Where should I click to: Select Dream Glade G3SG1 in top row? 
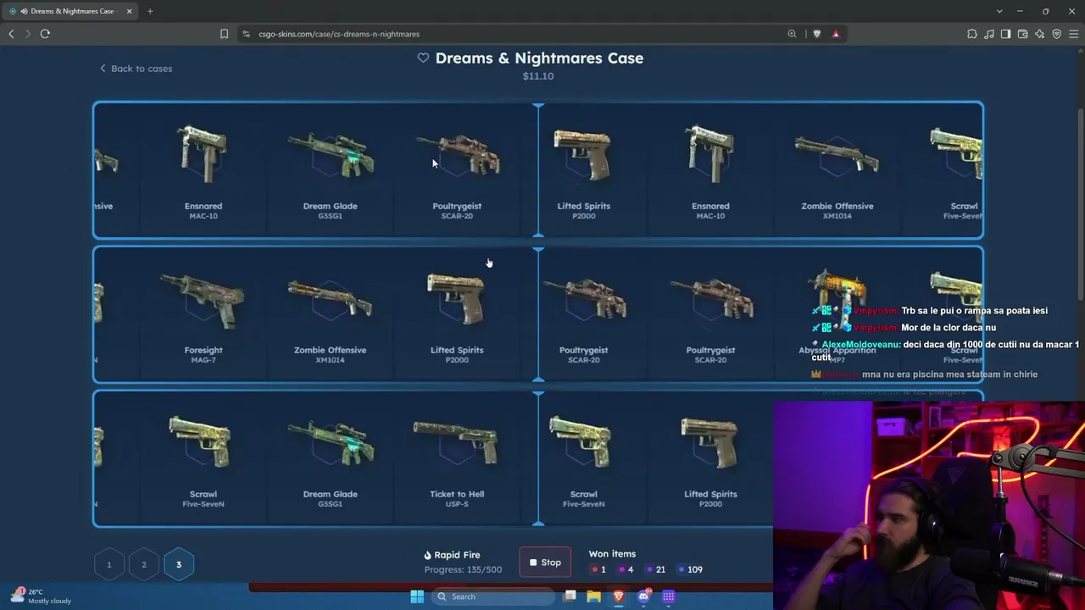coord(331,170)
